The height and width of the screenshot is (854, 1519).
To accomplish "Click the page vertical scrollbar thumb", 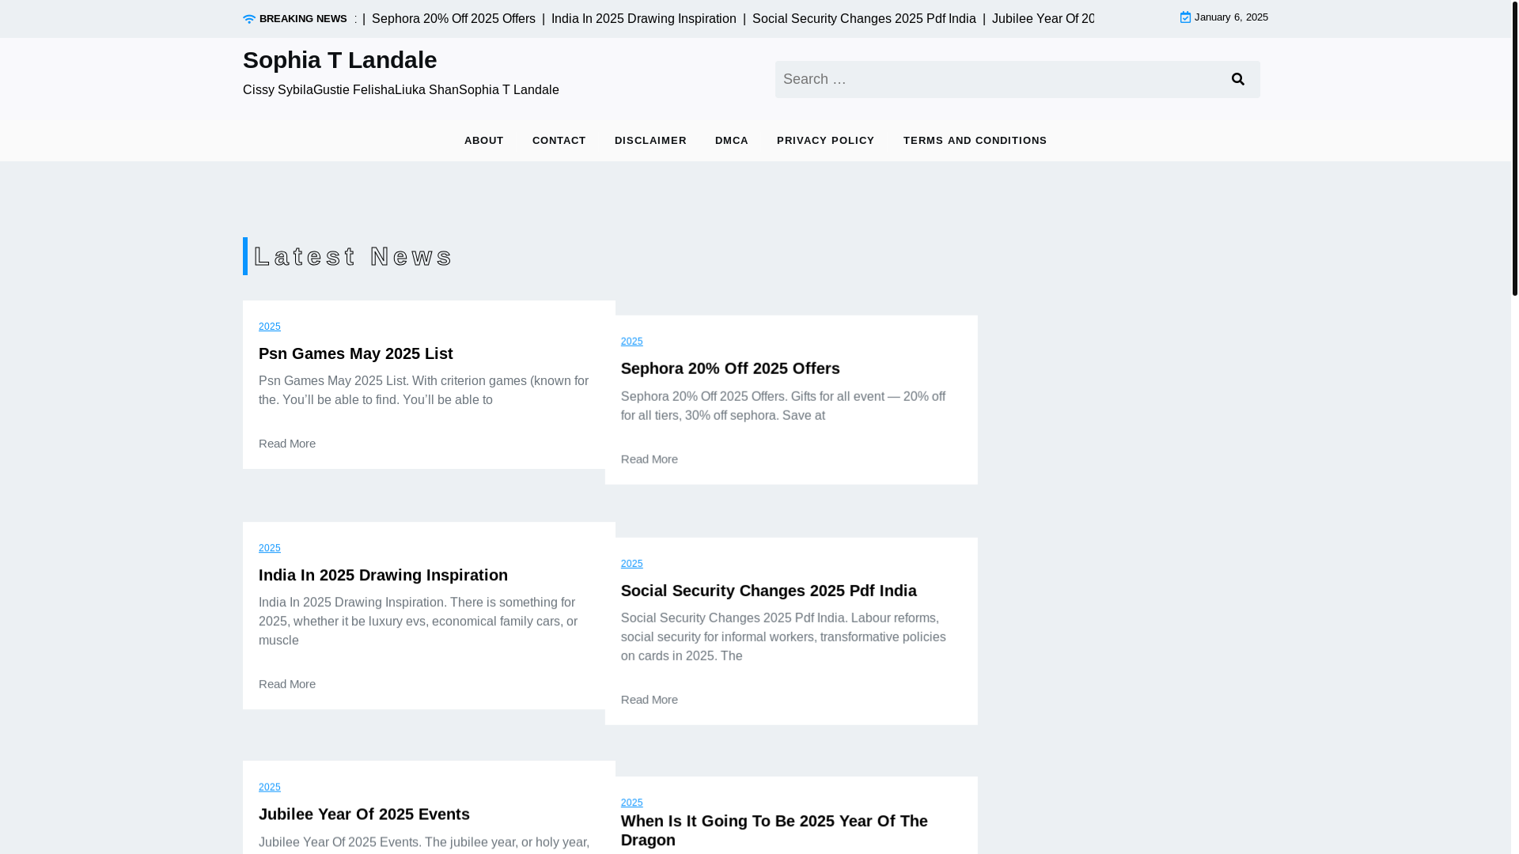I will point(1514,148).
